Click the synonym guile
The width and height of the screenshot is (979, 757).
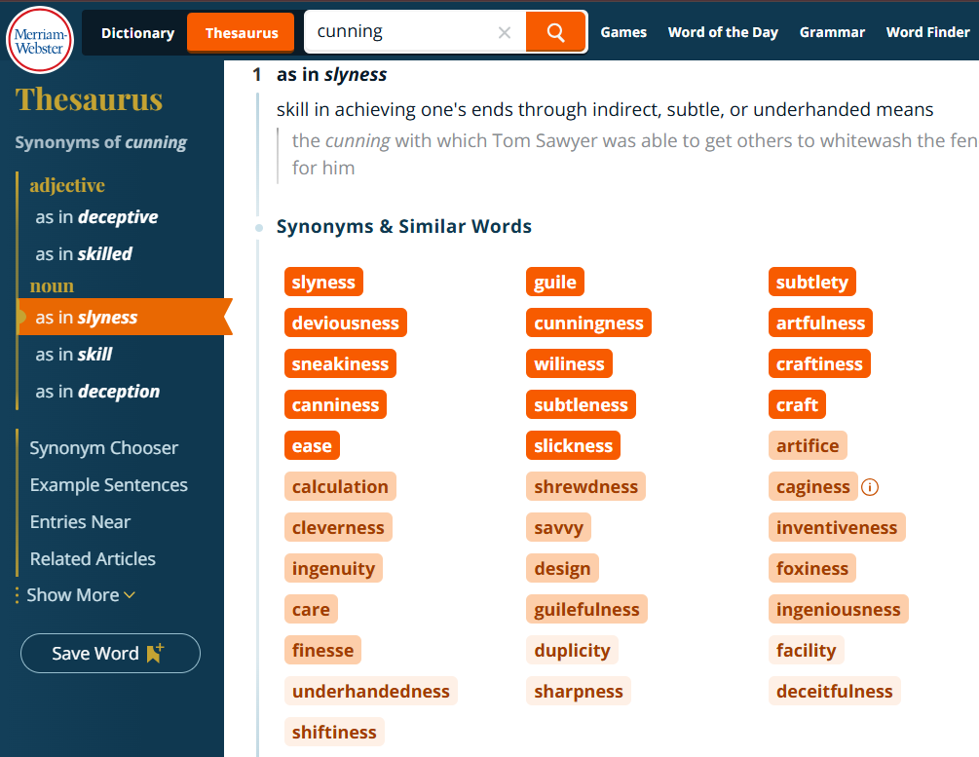click(555, 282)
